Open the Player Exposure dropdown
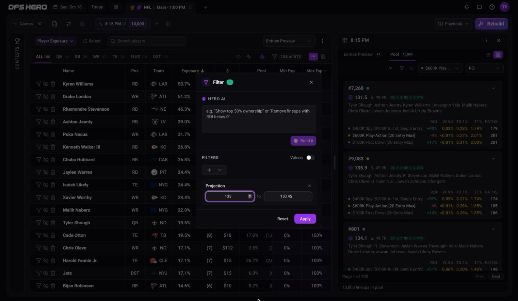The height and width of the screenshot is (301, 518). [x=55, y=41]
